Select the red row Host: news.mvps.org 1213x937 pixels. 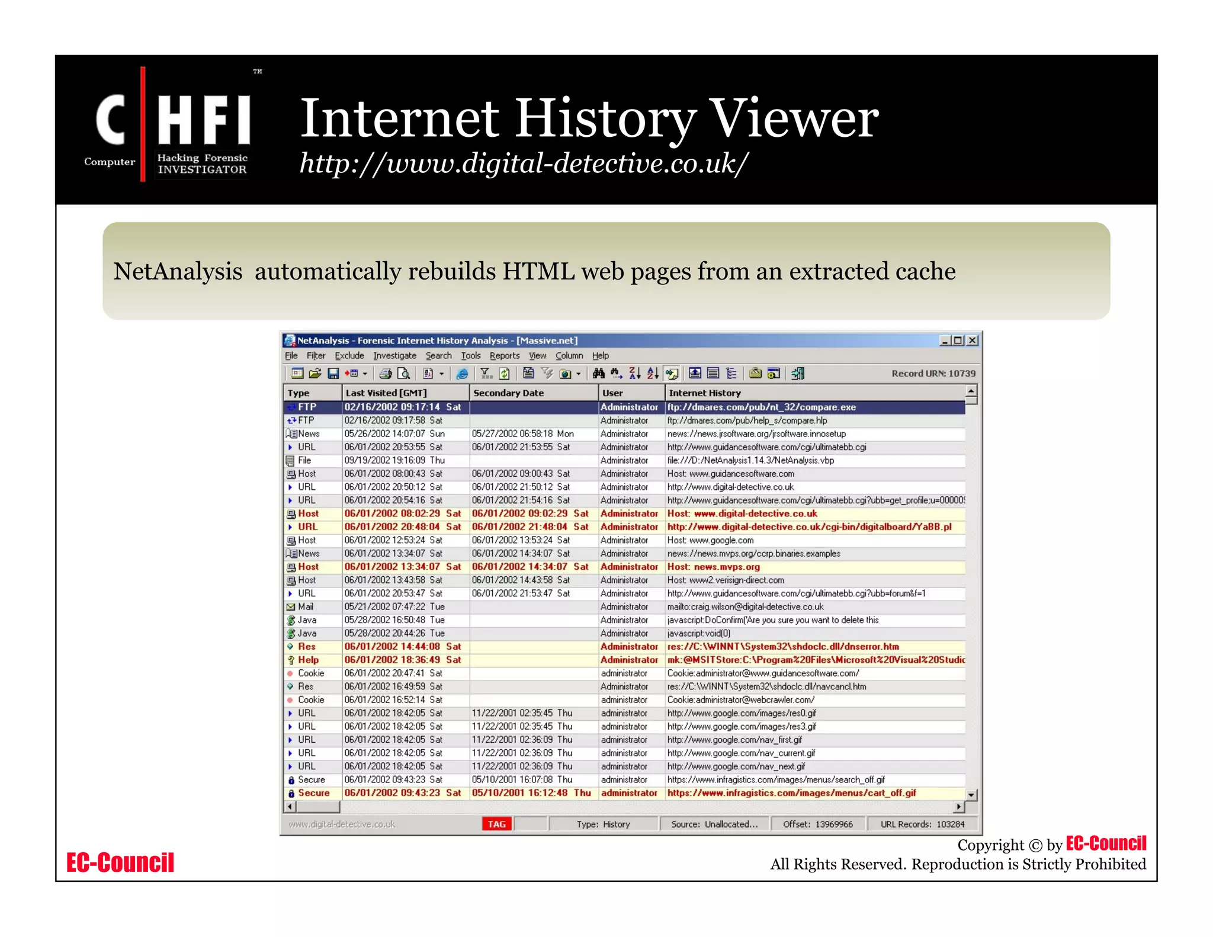tap(625, 567)
